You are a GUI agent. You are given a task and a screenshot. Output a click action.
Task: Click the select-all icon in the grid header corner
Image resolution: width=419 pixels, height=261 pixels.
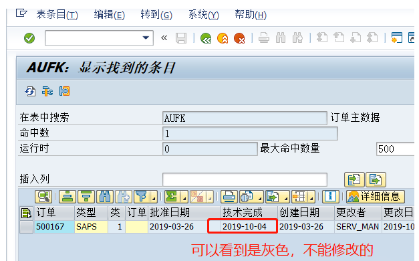click(27, 213)
